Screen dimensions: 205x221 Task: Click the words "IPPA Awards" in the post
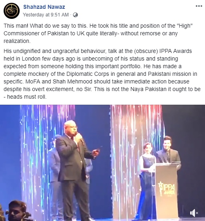pyautogui.click(x=176, y=51)
